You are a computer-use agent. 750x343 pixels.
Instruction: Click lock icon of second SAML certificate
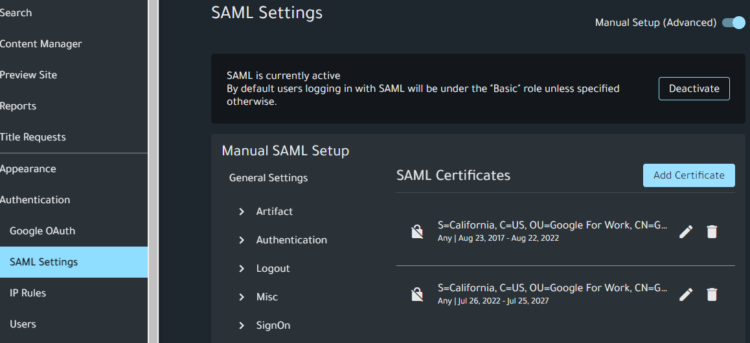click(x=418, y=294)
